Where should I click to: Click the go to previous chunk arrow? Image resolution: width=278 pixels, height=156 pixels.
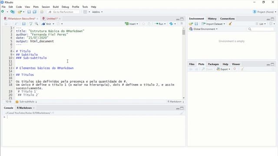point(144,24)
